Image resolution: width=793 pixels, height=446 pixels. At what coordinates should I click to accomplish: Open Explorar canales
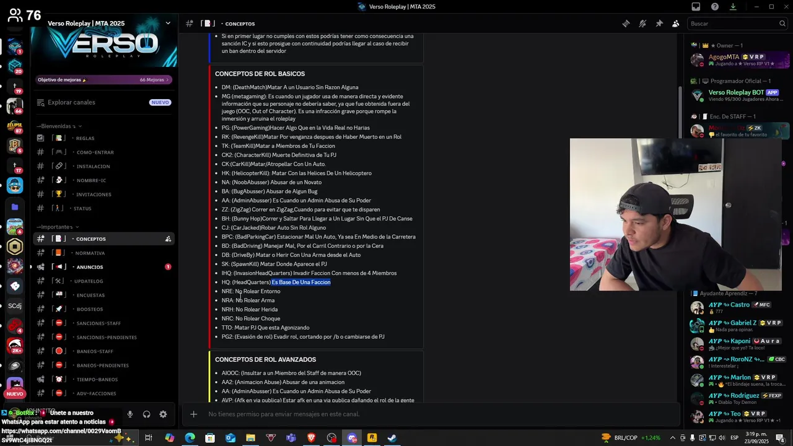(103, 102)
